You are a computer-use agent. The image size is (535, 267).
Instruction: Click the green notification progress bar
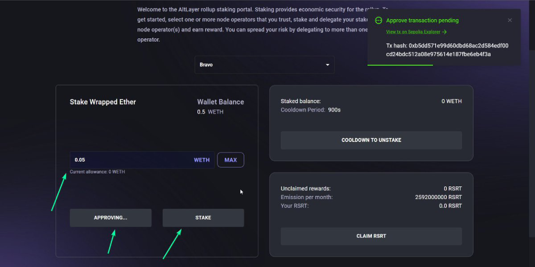pos(400,65)
